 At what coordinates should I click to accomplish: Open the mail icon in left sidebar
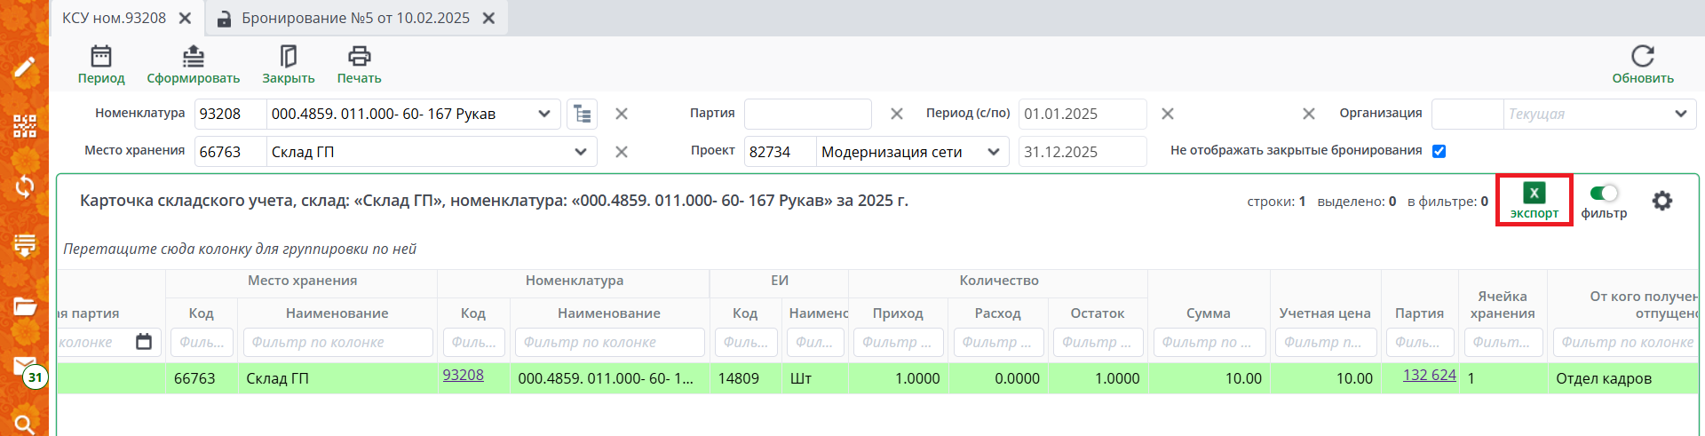(25, 366)
